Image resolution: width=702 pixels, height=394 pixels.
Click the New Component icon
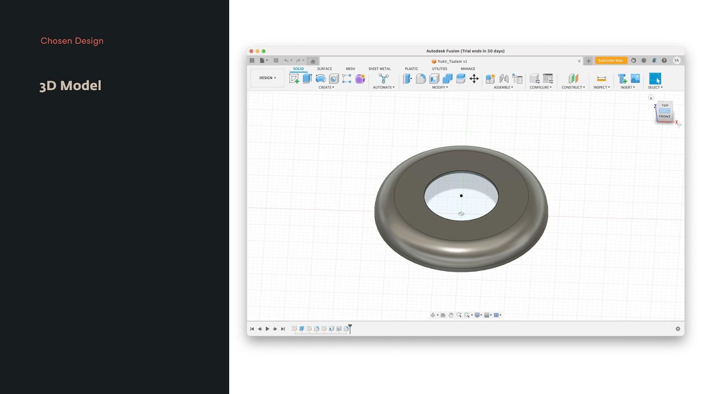490,78
